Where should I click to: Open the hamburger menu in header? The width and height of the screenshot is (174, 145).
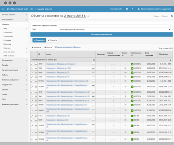(3, 9)
